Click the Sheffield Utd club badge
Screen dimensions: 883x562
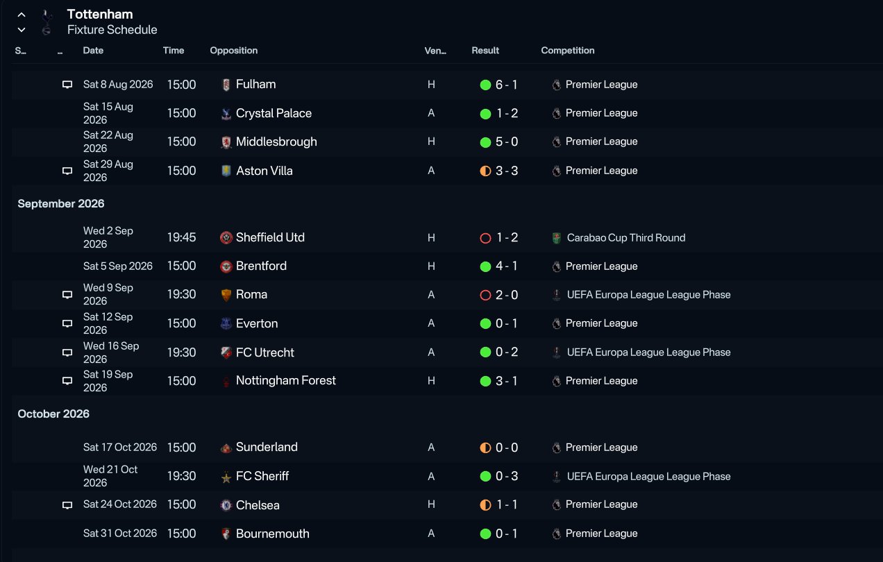click(x=226, y=237)
